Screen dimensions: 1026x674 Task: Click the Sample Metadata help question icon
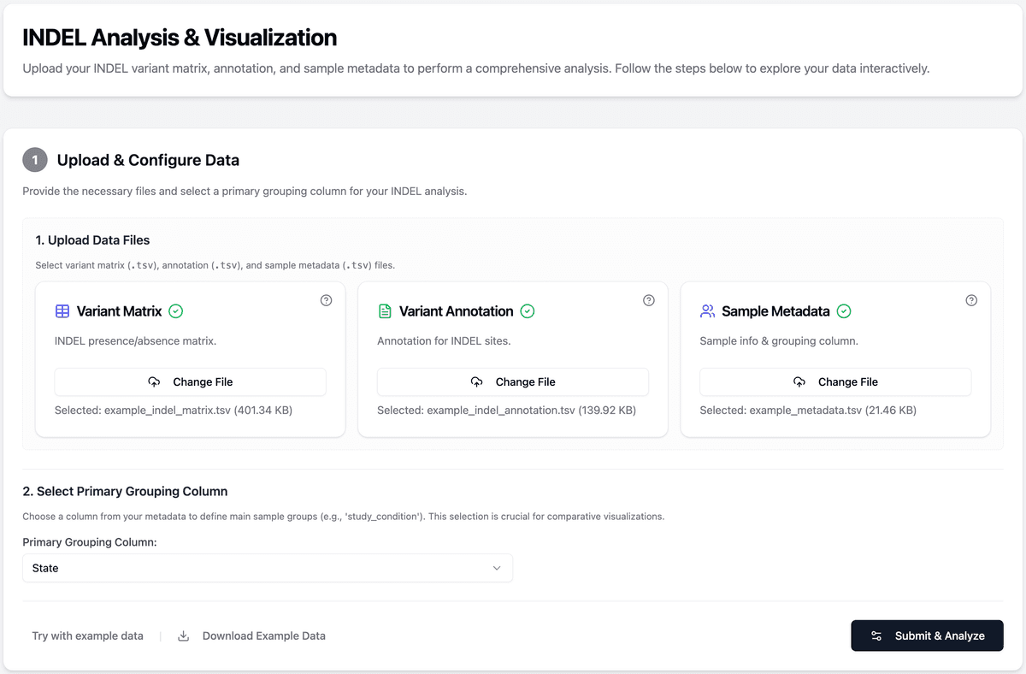click(970, 300)
